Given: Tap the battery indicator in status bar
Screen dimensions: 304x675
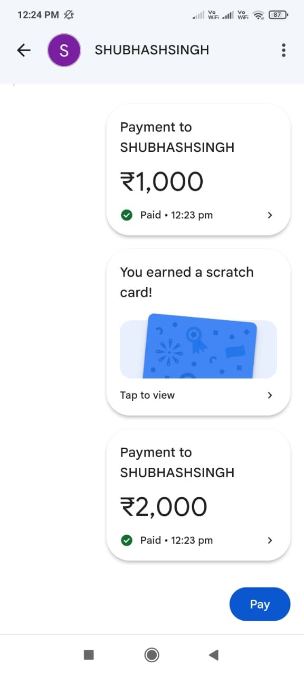Looking at the screenshot, I should tap(278, 15).
